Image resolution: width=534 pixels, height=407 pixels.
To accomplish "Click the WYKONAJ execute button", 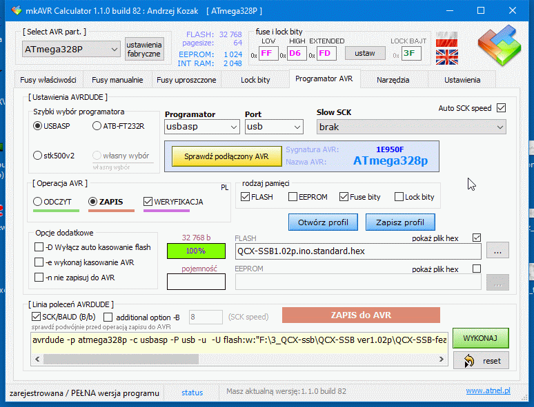I will tap(480, 338).
